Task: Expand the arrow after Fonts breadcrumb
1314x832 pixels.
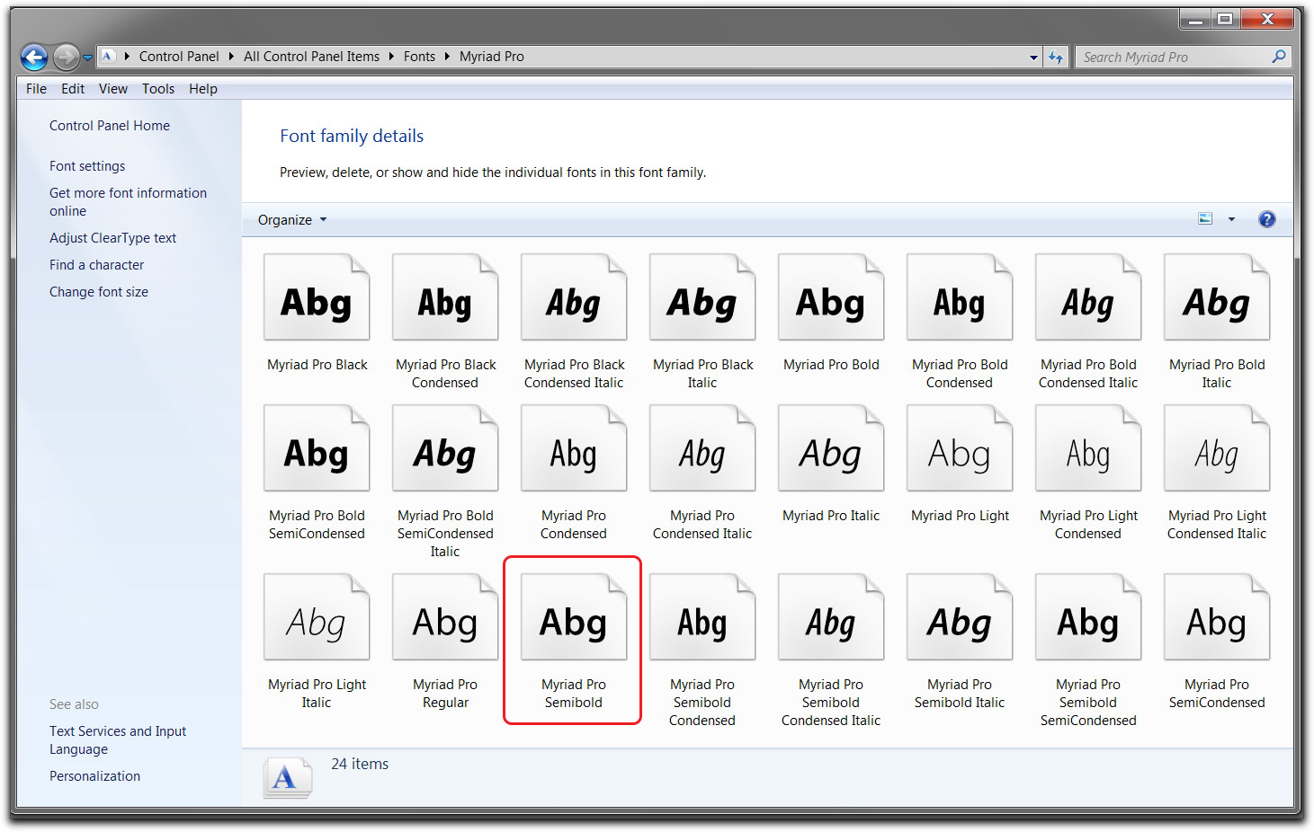Action: (447, 57)
